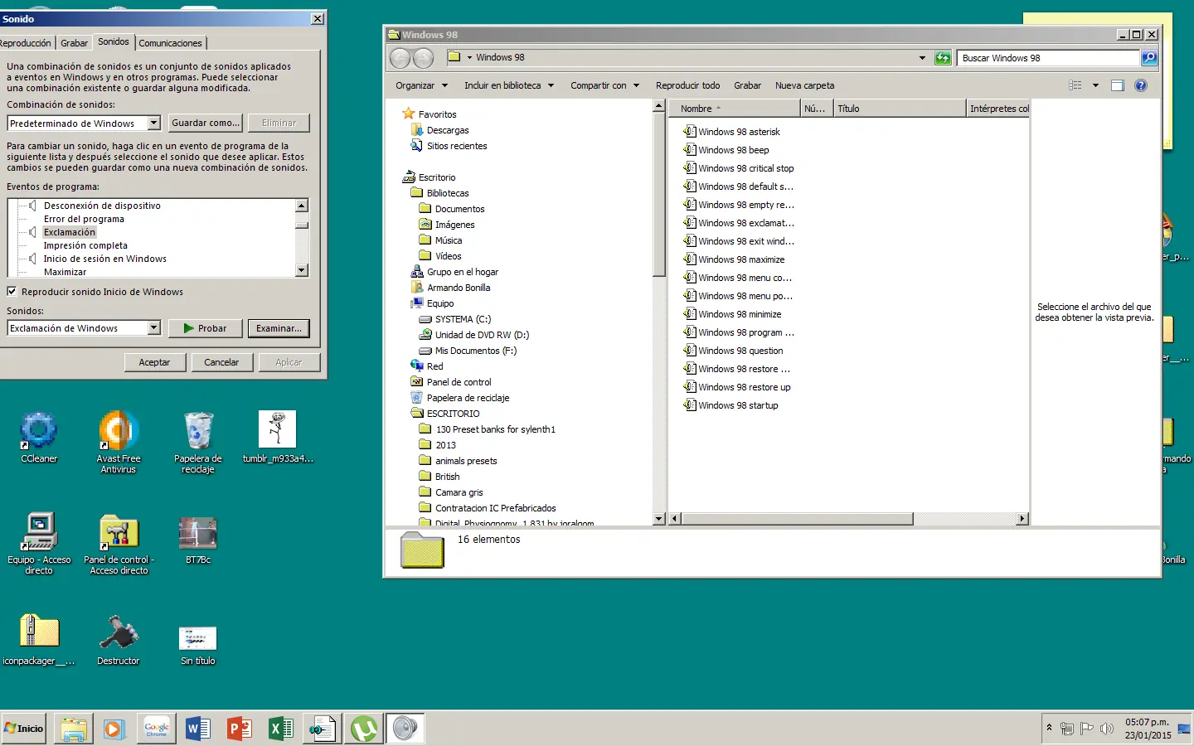Toggle the preview pane button in Explorer

pyautogui.click(x=1118, y=85)
